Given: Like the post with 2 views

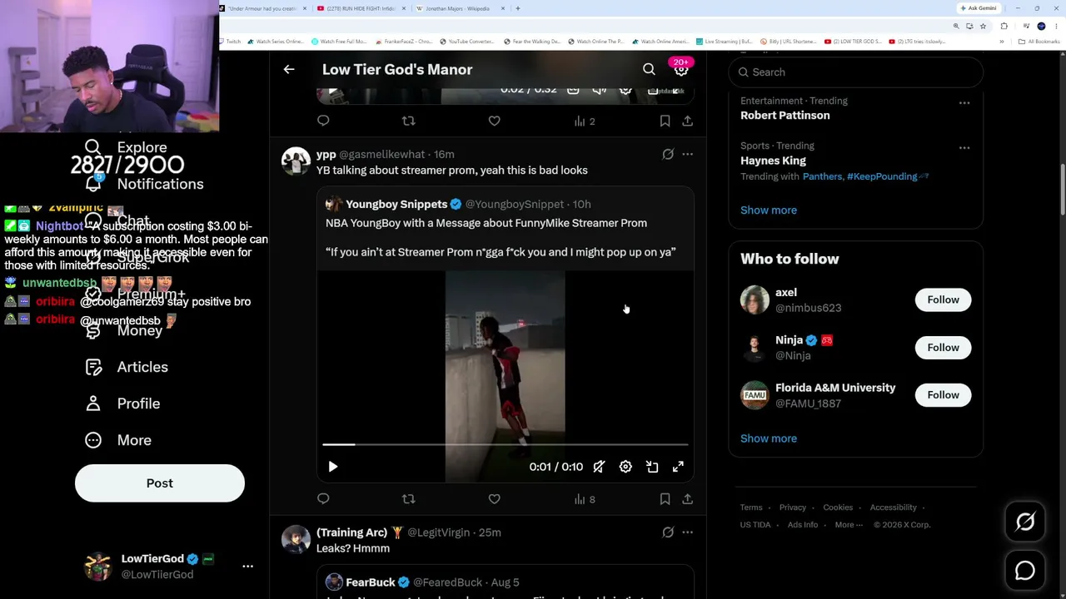Looking at the screenshot, I should (x=494, y=121).
